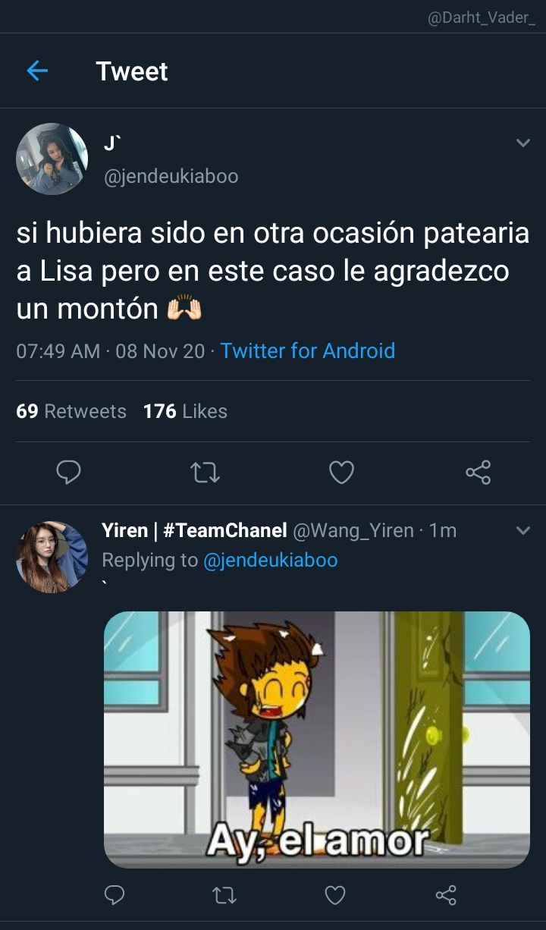Open Yiren's profile avatar
Viewport: 546px width, 930px height.
click(x=52, y=557)
